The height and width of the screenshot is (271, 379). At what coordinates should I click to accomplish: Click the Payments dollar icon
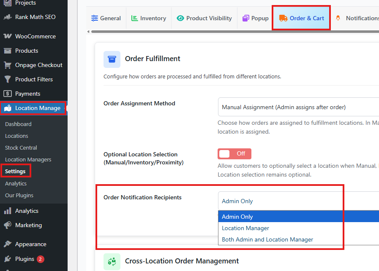(8, 94)
